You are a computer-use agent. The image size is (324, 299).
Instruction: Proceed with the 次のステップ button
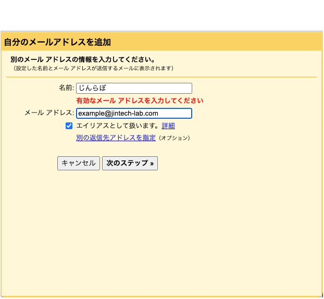tap(130, 163)
